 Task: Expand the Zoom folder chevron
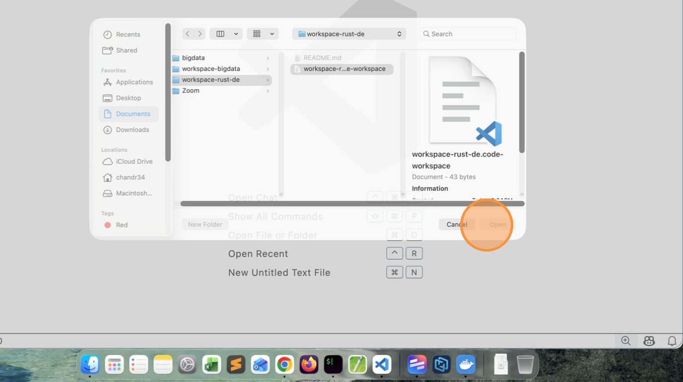pos(268,91)
